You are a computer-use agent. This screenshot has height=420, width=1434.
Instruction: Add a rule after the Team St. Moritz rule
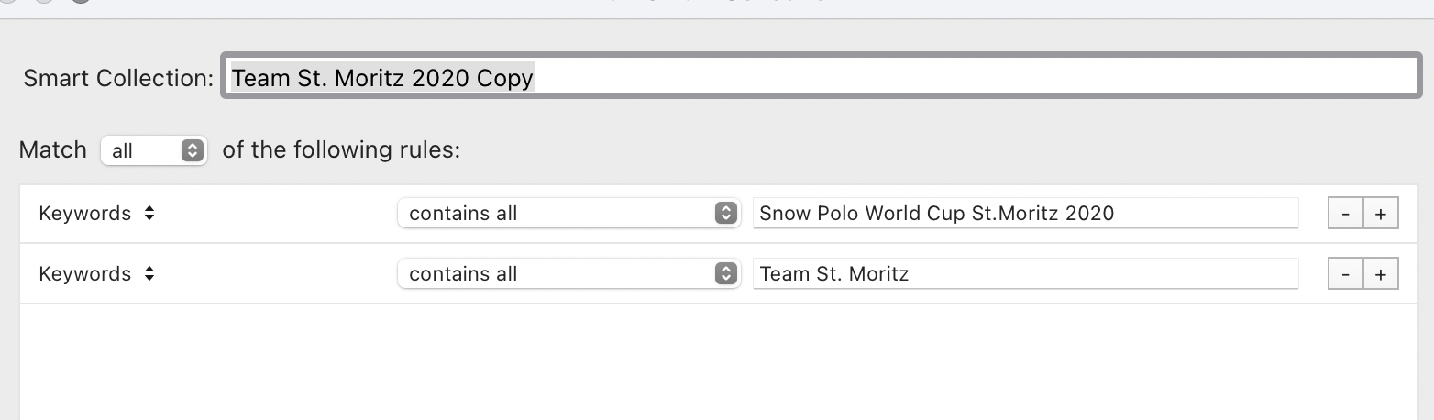[1381, 274]
